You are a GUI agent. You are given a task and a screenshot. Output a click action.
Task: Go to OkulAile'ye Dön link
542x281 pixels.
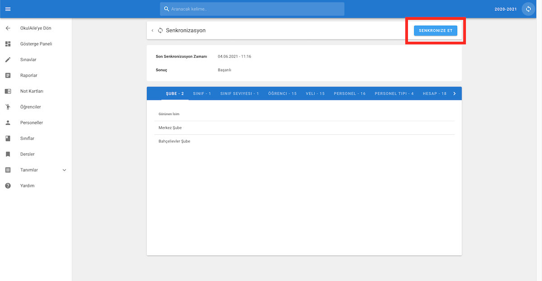pyautogui.click(x=36, y=28)
